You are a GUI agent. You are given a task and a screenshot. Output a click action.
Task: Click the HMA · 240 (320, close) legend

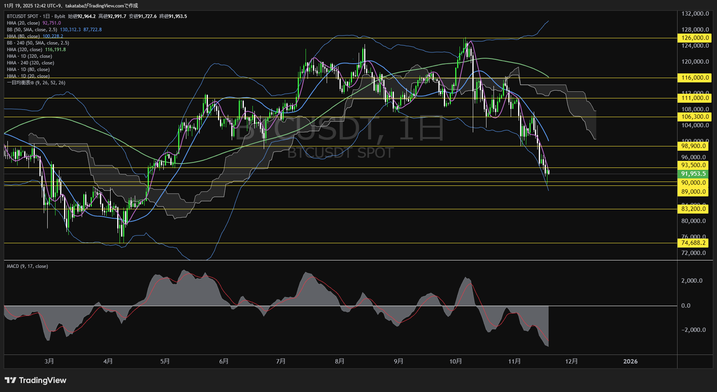coord(30,63)
